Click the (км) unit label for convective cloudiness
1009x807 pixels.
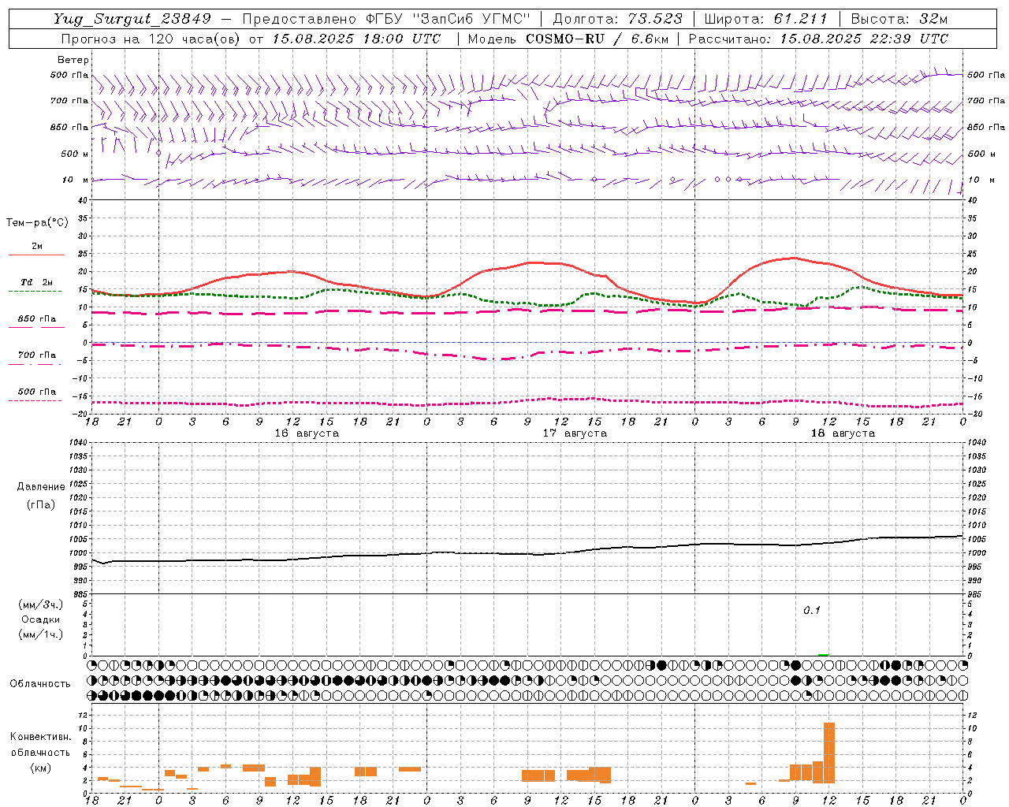point(41,768)
